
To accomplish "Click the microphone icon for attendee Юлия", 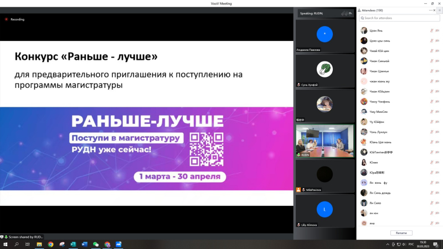I will tap(431, 162).
